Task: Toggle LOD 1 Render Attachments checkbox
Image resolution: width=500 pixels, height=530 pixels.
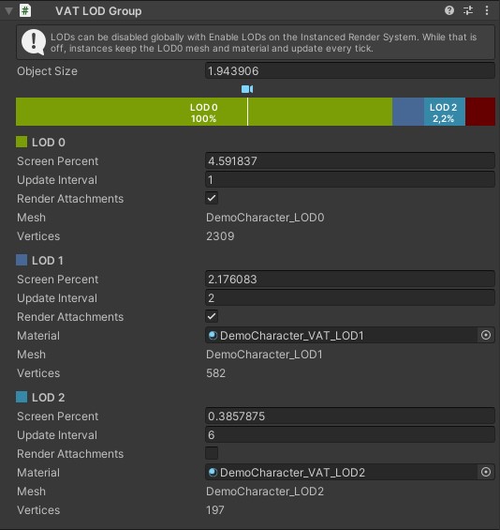Action: [x=212, y=317]
